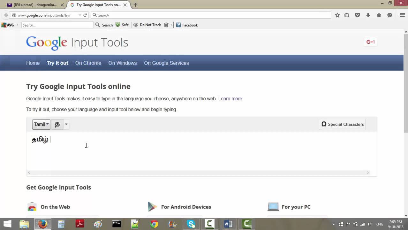Close the unread mail browser tab

coord(62,5)
